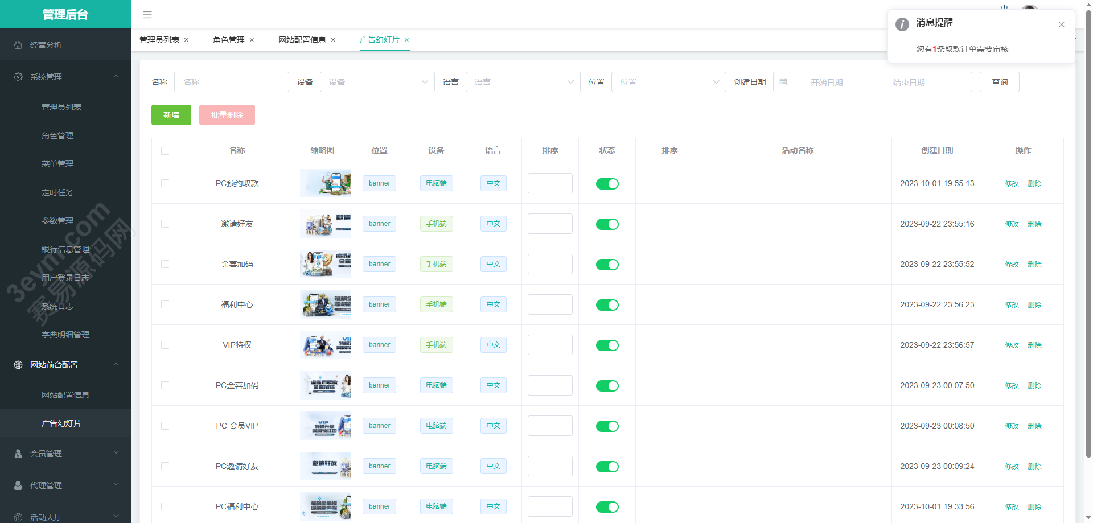Image resolution: width=1093 pixels, height=523 pixels.
Task: Click the calendar icon in date range
Action: coord(783,82)
